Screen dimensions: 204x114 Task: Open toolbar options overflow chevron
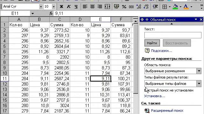(201, 6)
